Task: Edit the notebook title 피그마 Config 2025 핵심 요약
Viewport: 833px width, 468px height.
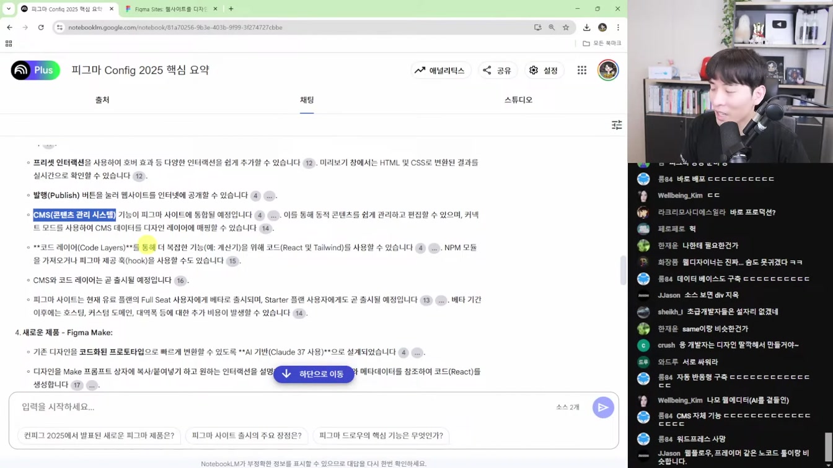Action: coord(140,70)
